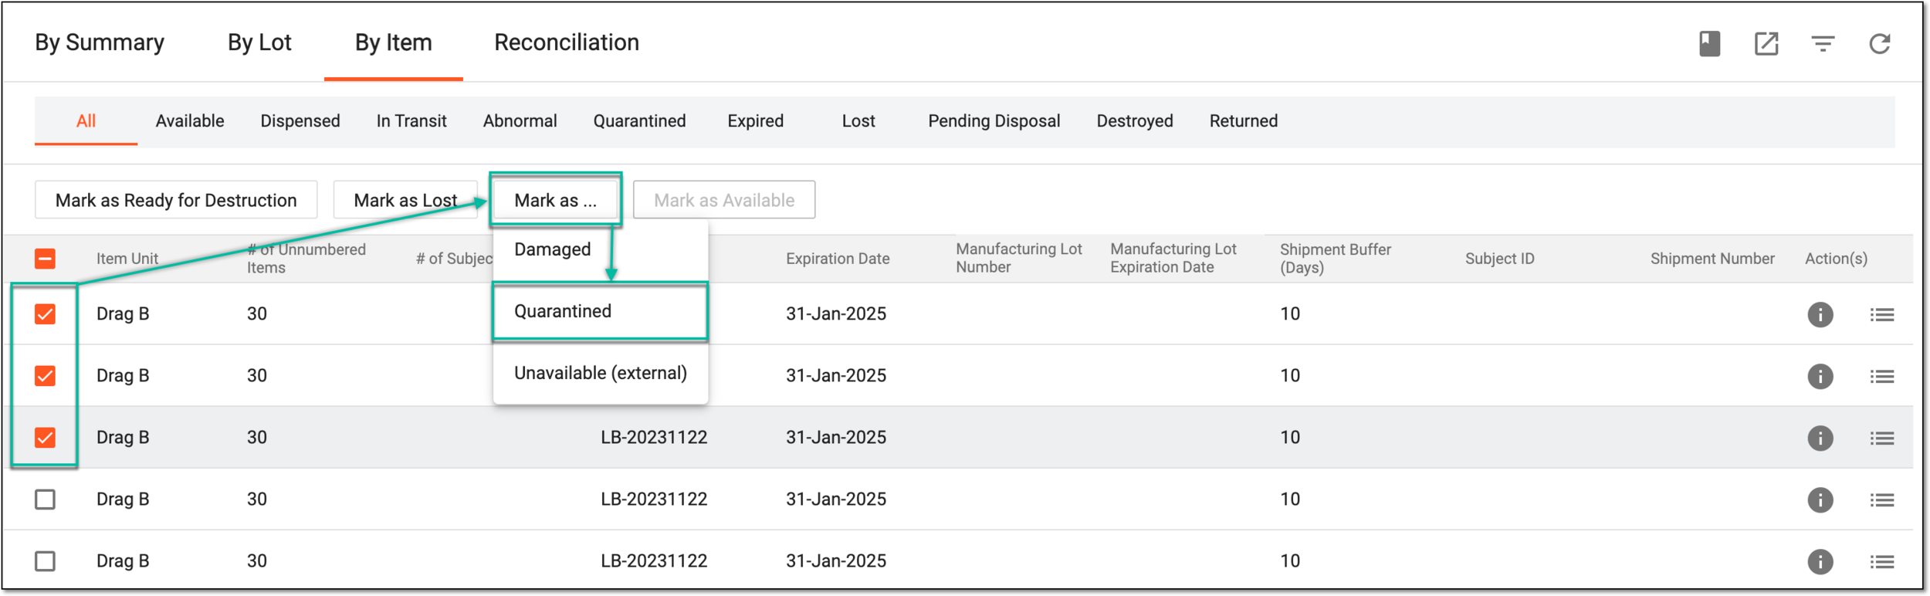Open list actions icon in fourth row

pyautogui.click(x=1881, y=499)
